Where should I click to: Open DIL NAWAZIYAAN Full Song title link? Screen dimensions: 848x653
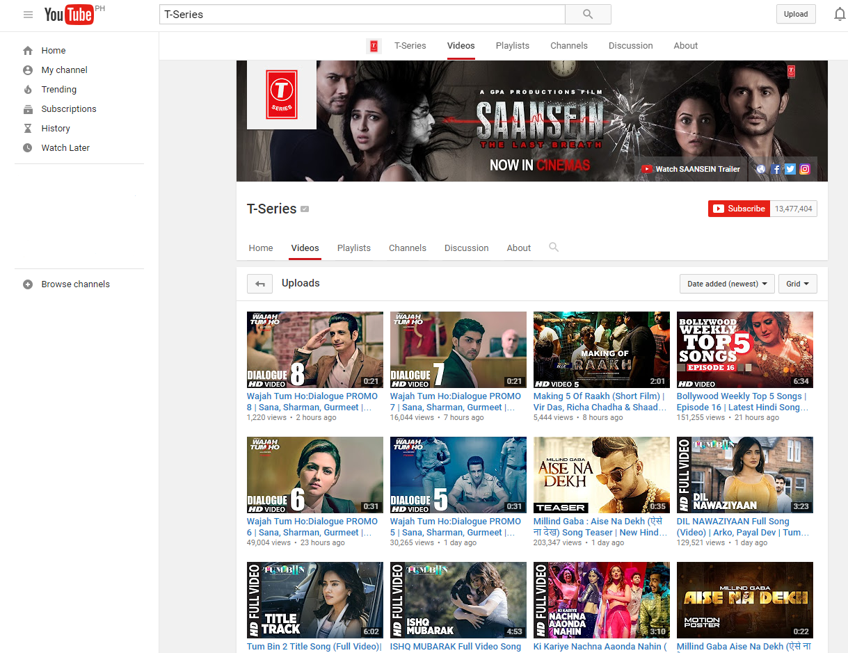tap(743, 527)
